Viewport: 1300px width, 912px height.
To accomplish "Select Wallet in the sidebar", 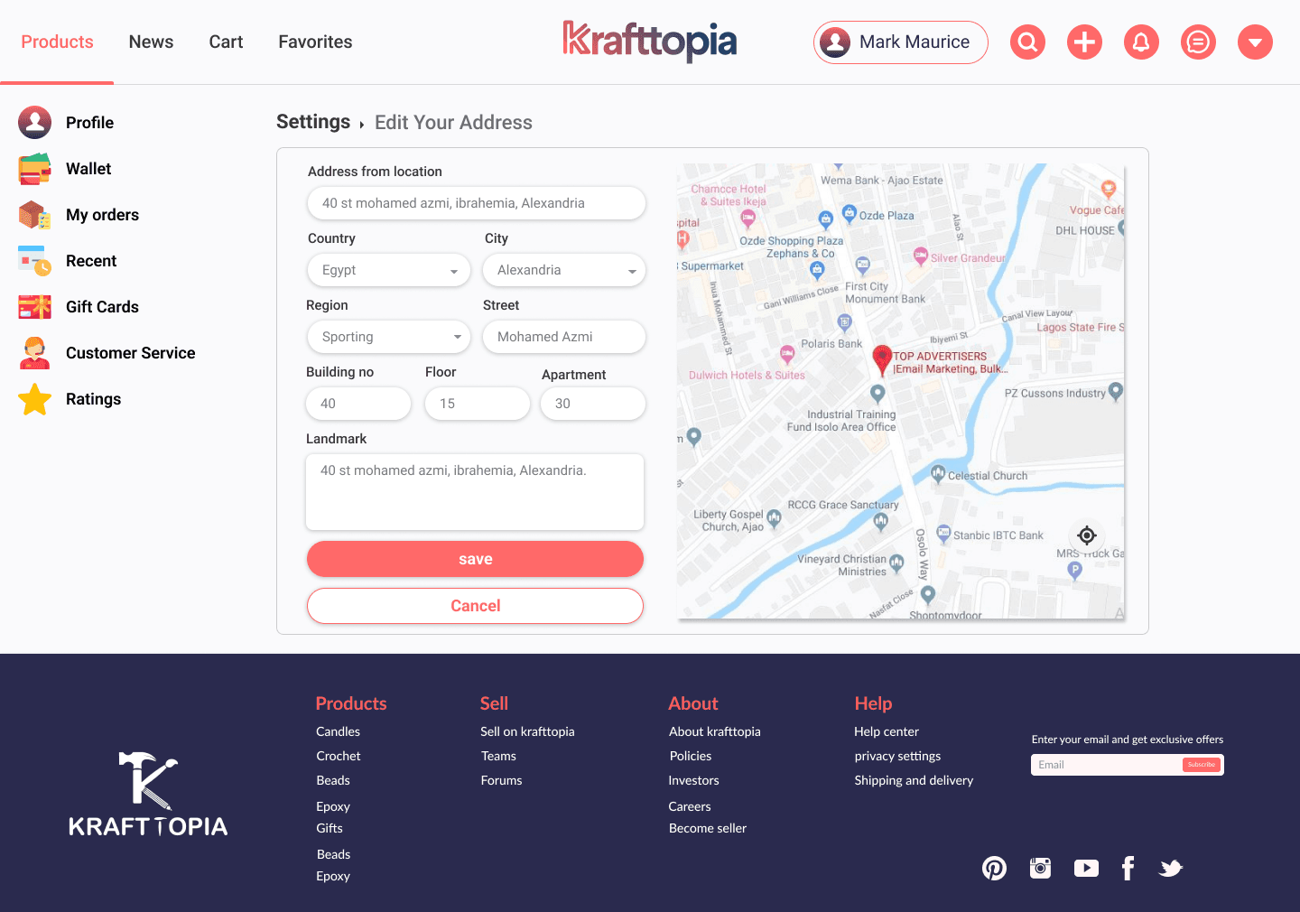I will click(x=88, y=169).
